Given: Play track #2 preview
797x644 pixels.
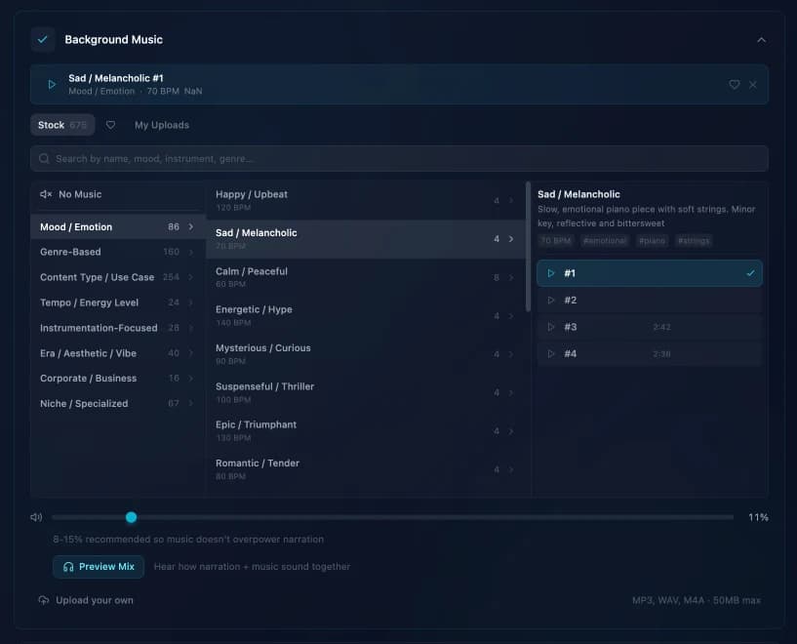Looking at the screenshot, I should [x=551, y=301].
